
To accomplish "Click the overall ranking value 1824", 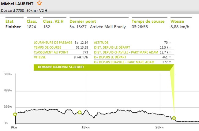I will pos(31,27).
